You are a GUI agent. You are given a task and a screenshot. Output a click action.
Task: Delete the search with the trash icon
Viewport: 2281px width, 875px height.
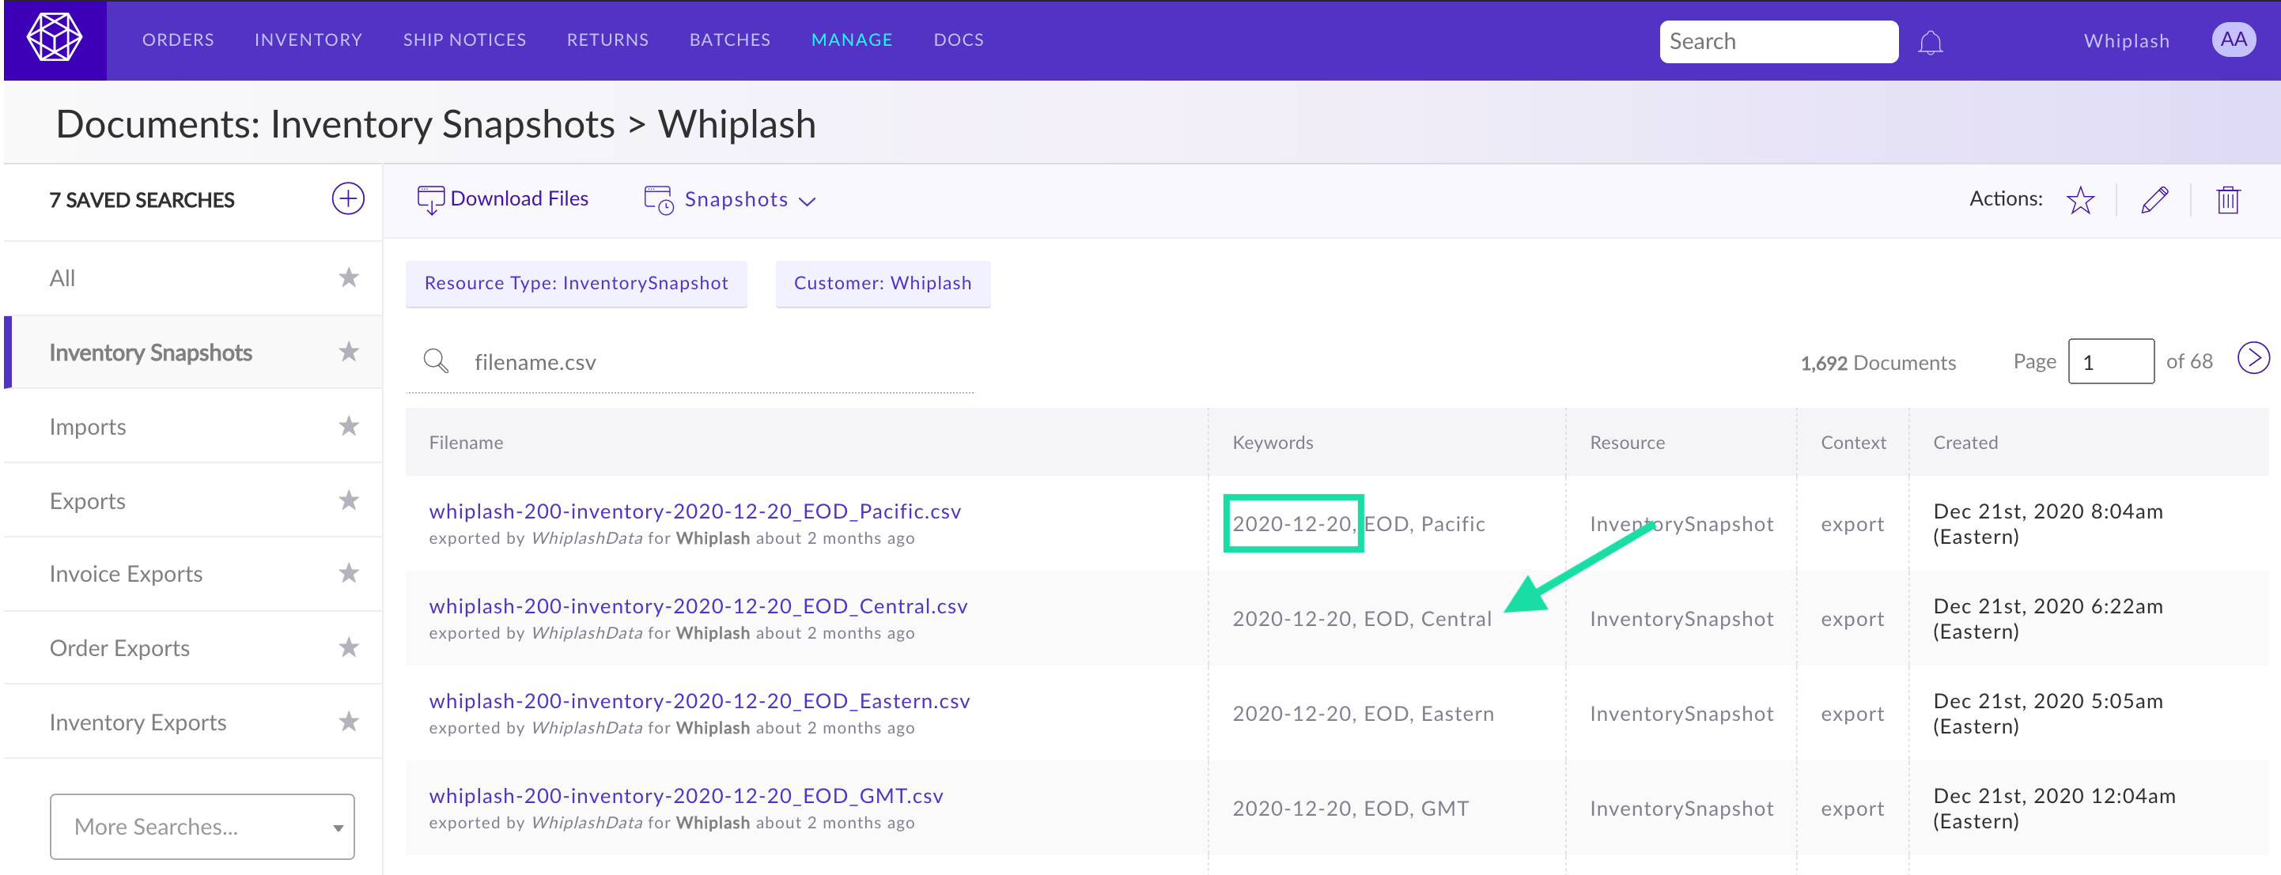2228,200
